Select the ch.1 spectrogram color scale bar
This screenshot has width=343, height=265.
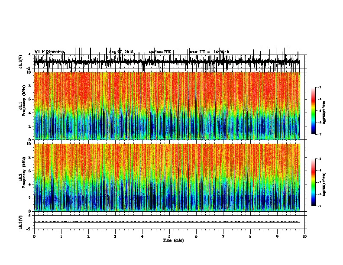[314, 111]
